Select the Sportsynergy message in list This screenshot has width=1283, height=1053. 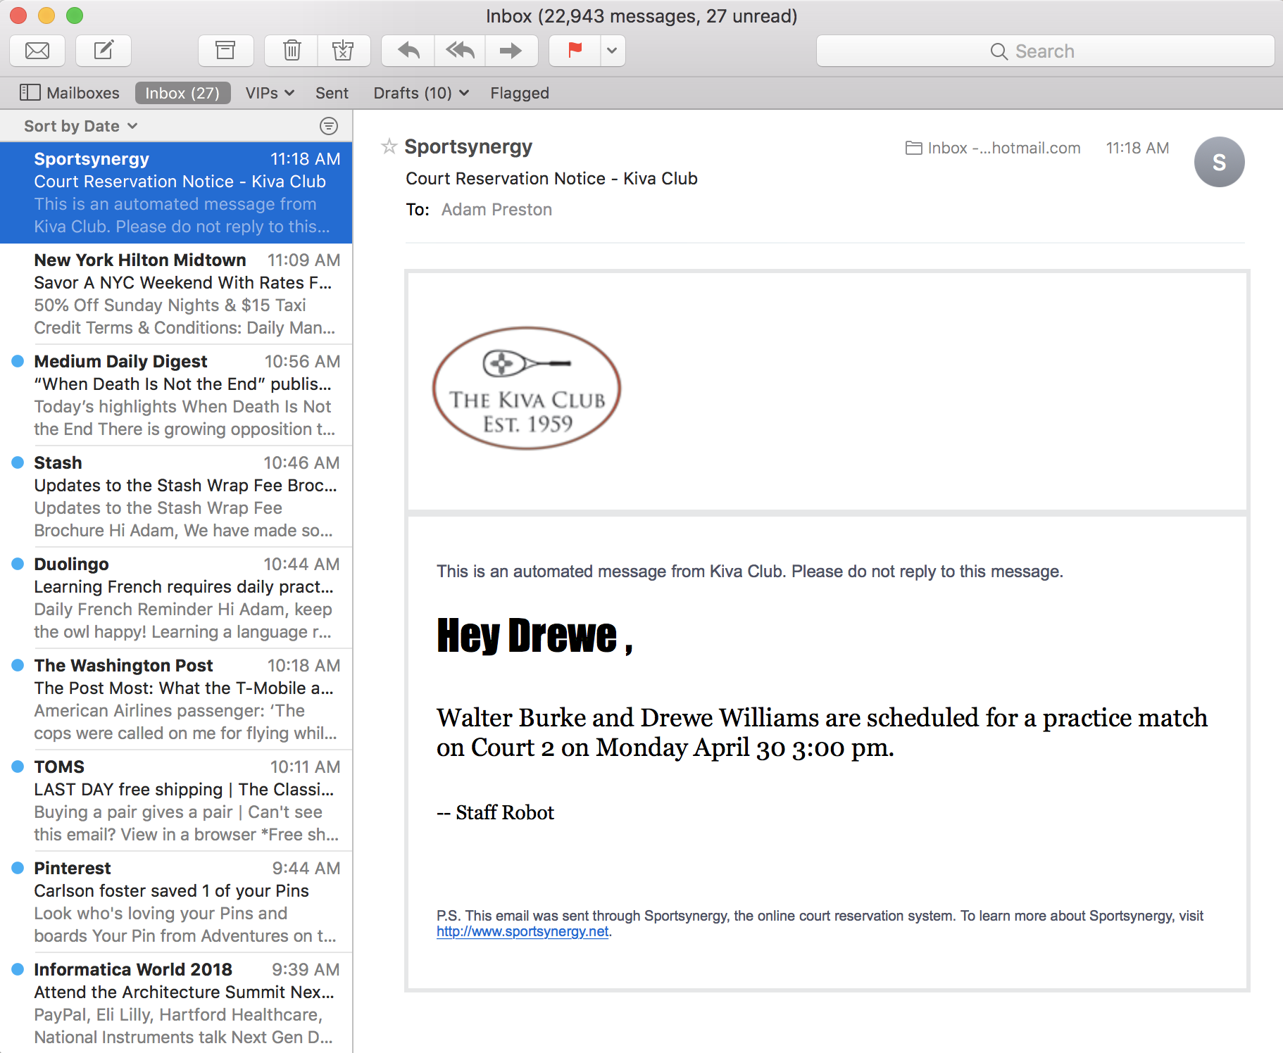pyautogui.click(x=176, y=192)
